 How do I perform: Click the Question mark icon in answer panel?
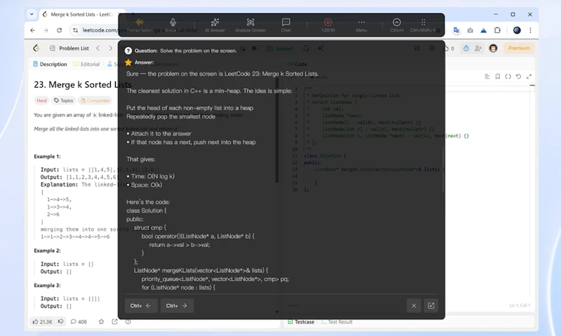coord(128,51)
